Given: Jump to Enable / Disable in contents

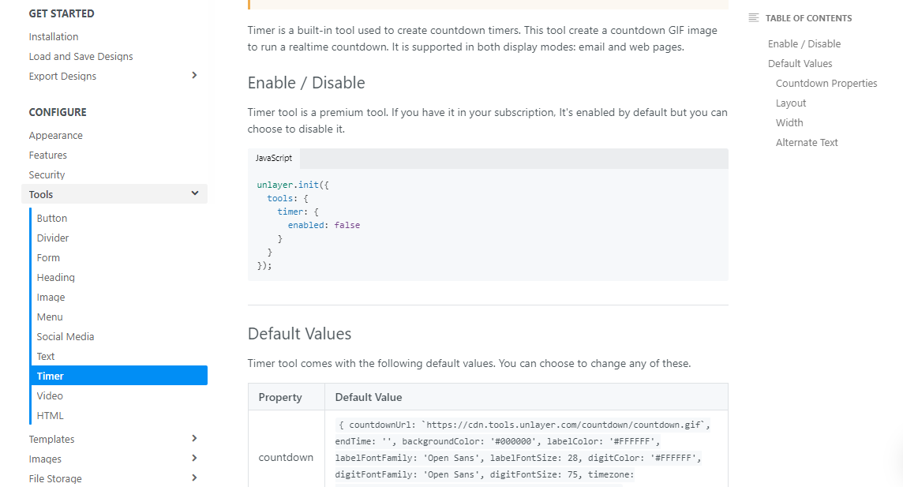Looking at the screenshot, I should [804, 43].
